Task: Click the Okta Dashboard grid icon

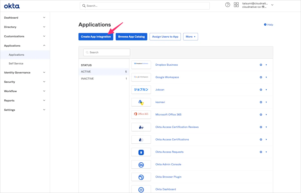Action: point(141,189)
